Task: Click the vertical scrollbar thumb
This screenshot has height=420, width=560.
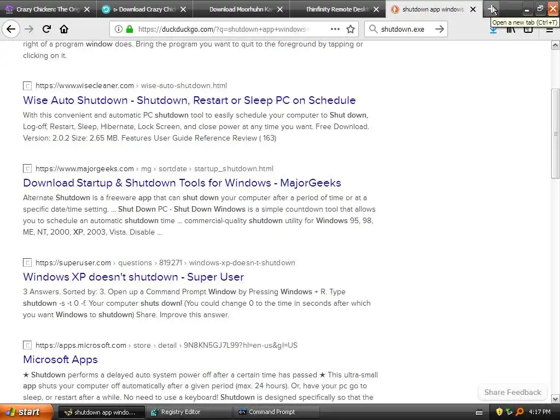Action: point(555,133)
